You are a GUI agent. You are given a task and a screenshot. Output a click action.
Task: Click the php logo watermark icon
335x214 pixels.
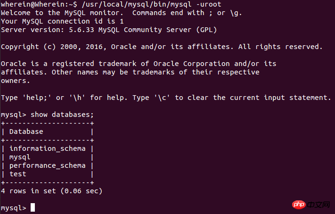click(x=299, y=205)
